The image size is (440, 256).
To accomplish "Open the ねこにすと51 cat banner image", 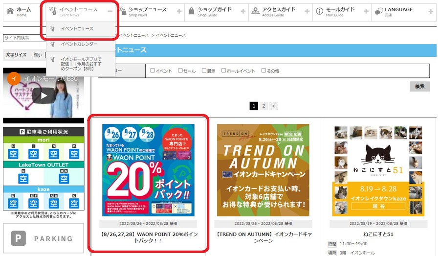I will click(378, 170).
